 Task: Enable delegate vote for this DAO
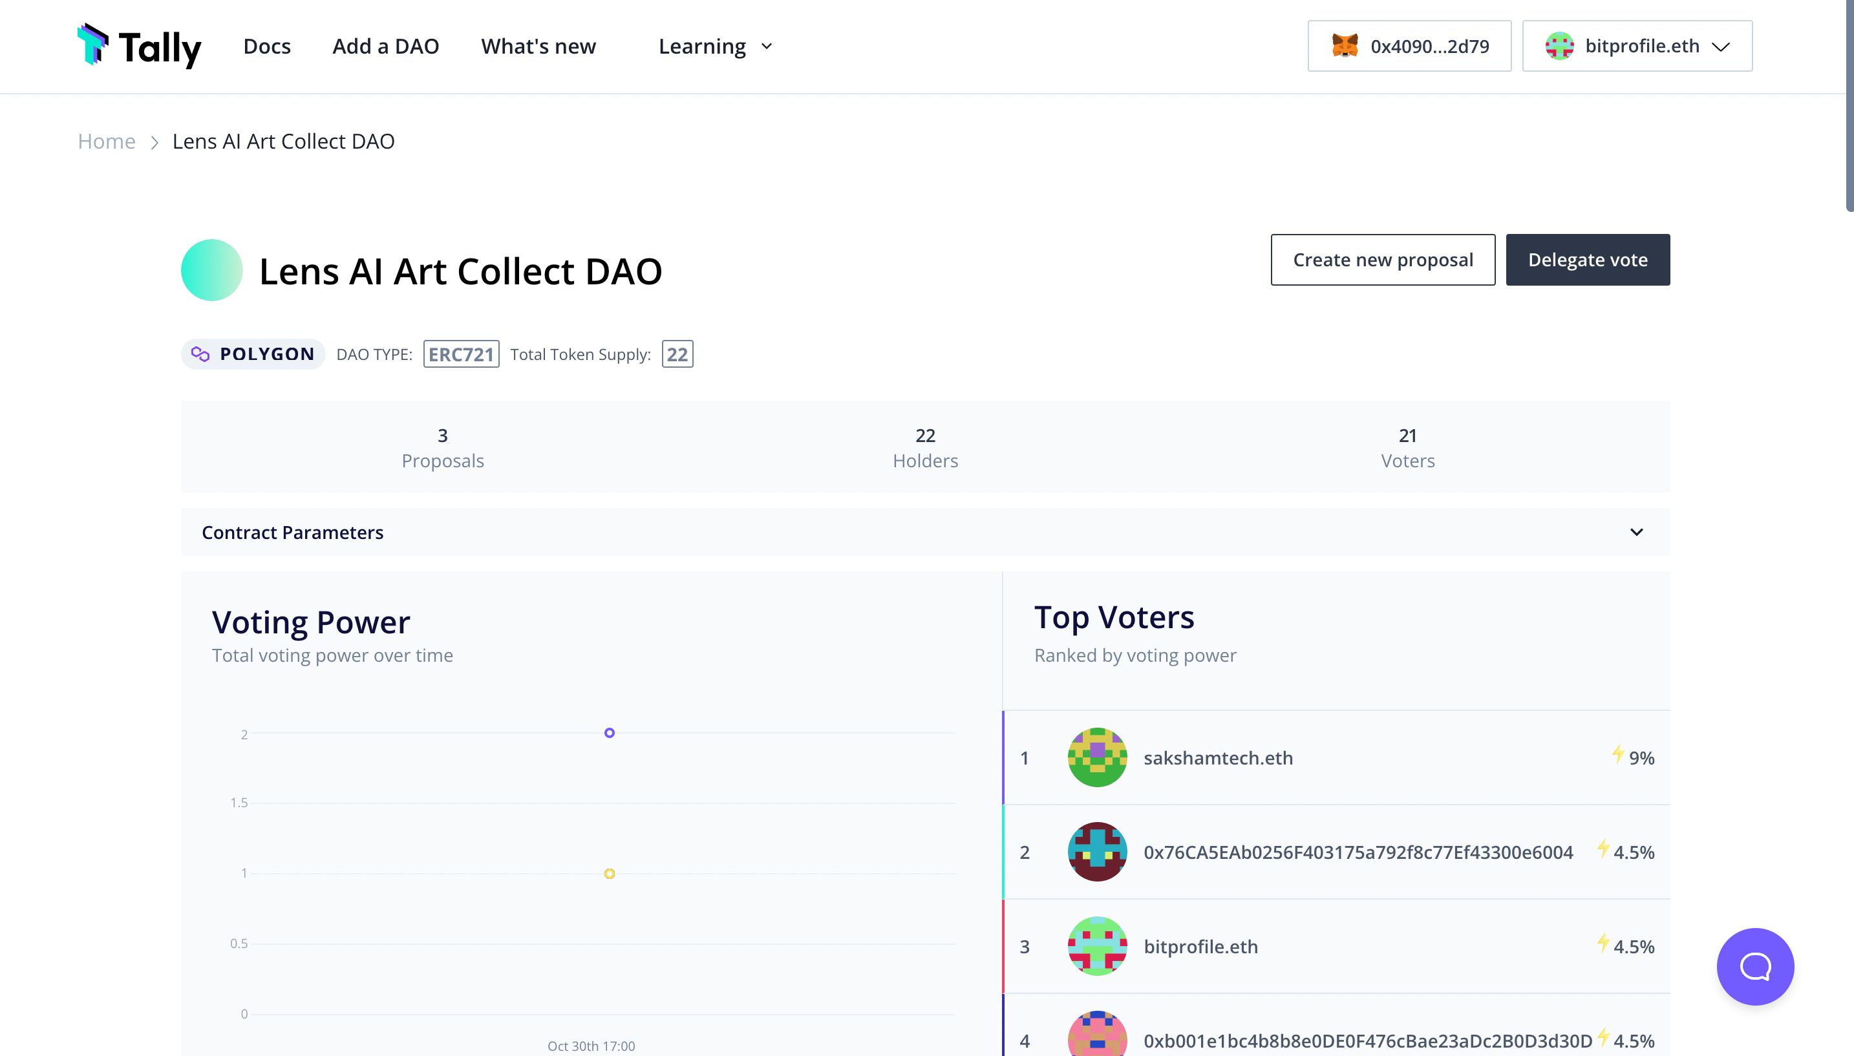[1588, 260]
